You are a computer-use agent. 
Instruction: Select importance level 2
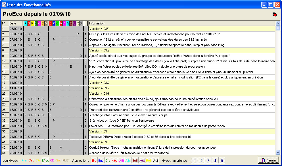click(x=202, y=161)
